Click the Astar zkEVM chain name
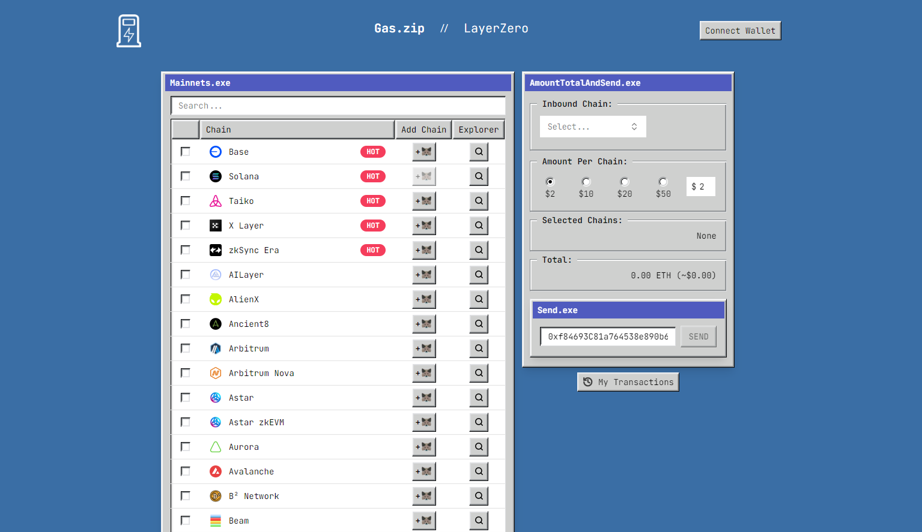922x532 pixels. pyautogui.click(x=256, y=422)
